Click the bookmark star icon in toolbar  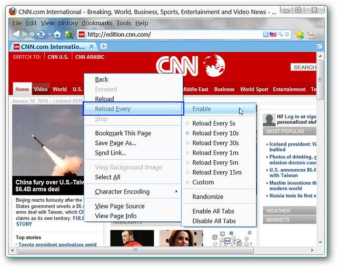(x=300, y=34)
